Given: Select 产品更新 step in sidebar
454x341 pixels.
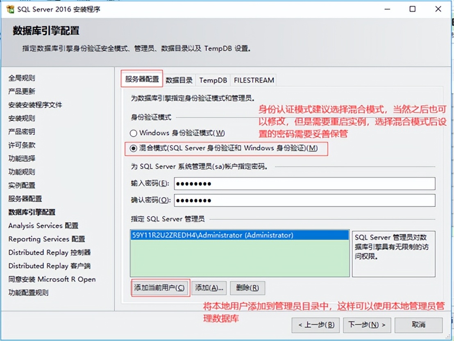Looking at the screenshot, I should pos(22,91).
